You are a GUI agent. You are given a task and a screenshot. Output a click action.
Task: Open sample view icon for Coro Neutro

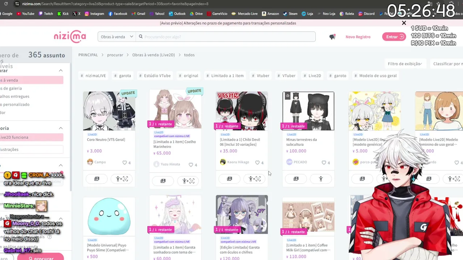click(97, 179)
